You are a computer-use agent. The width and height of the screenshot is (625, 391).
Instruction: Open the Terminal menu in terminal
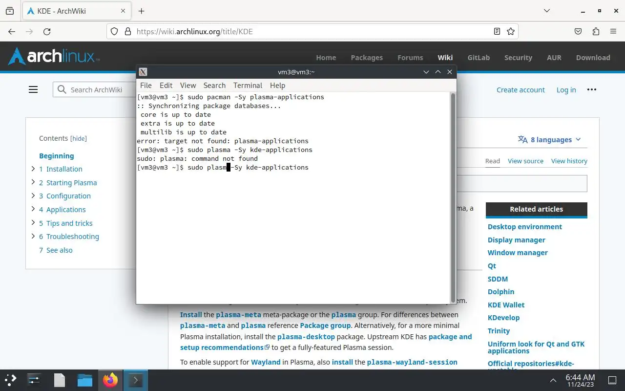(x=248, y=85)
